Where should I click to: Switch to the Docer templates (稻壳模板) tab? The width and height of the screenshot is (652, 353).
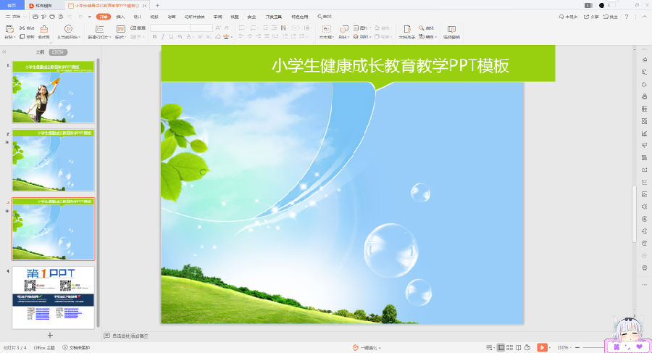point(43,5)
